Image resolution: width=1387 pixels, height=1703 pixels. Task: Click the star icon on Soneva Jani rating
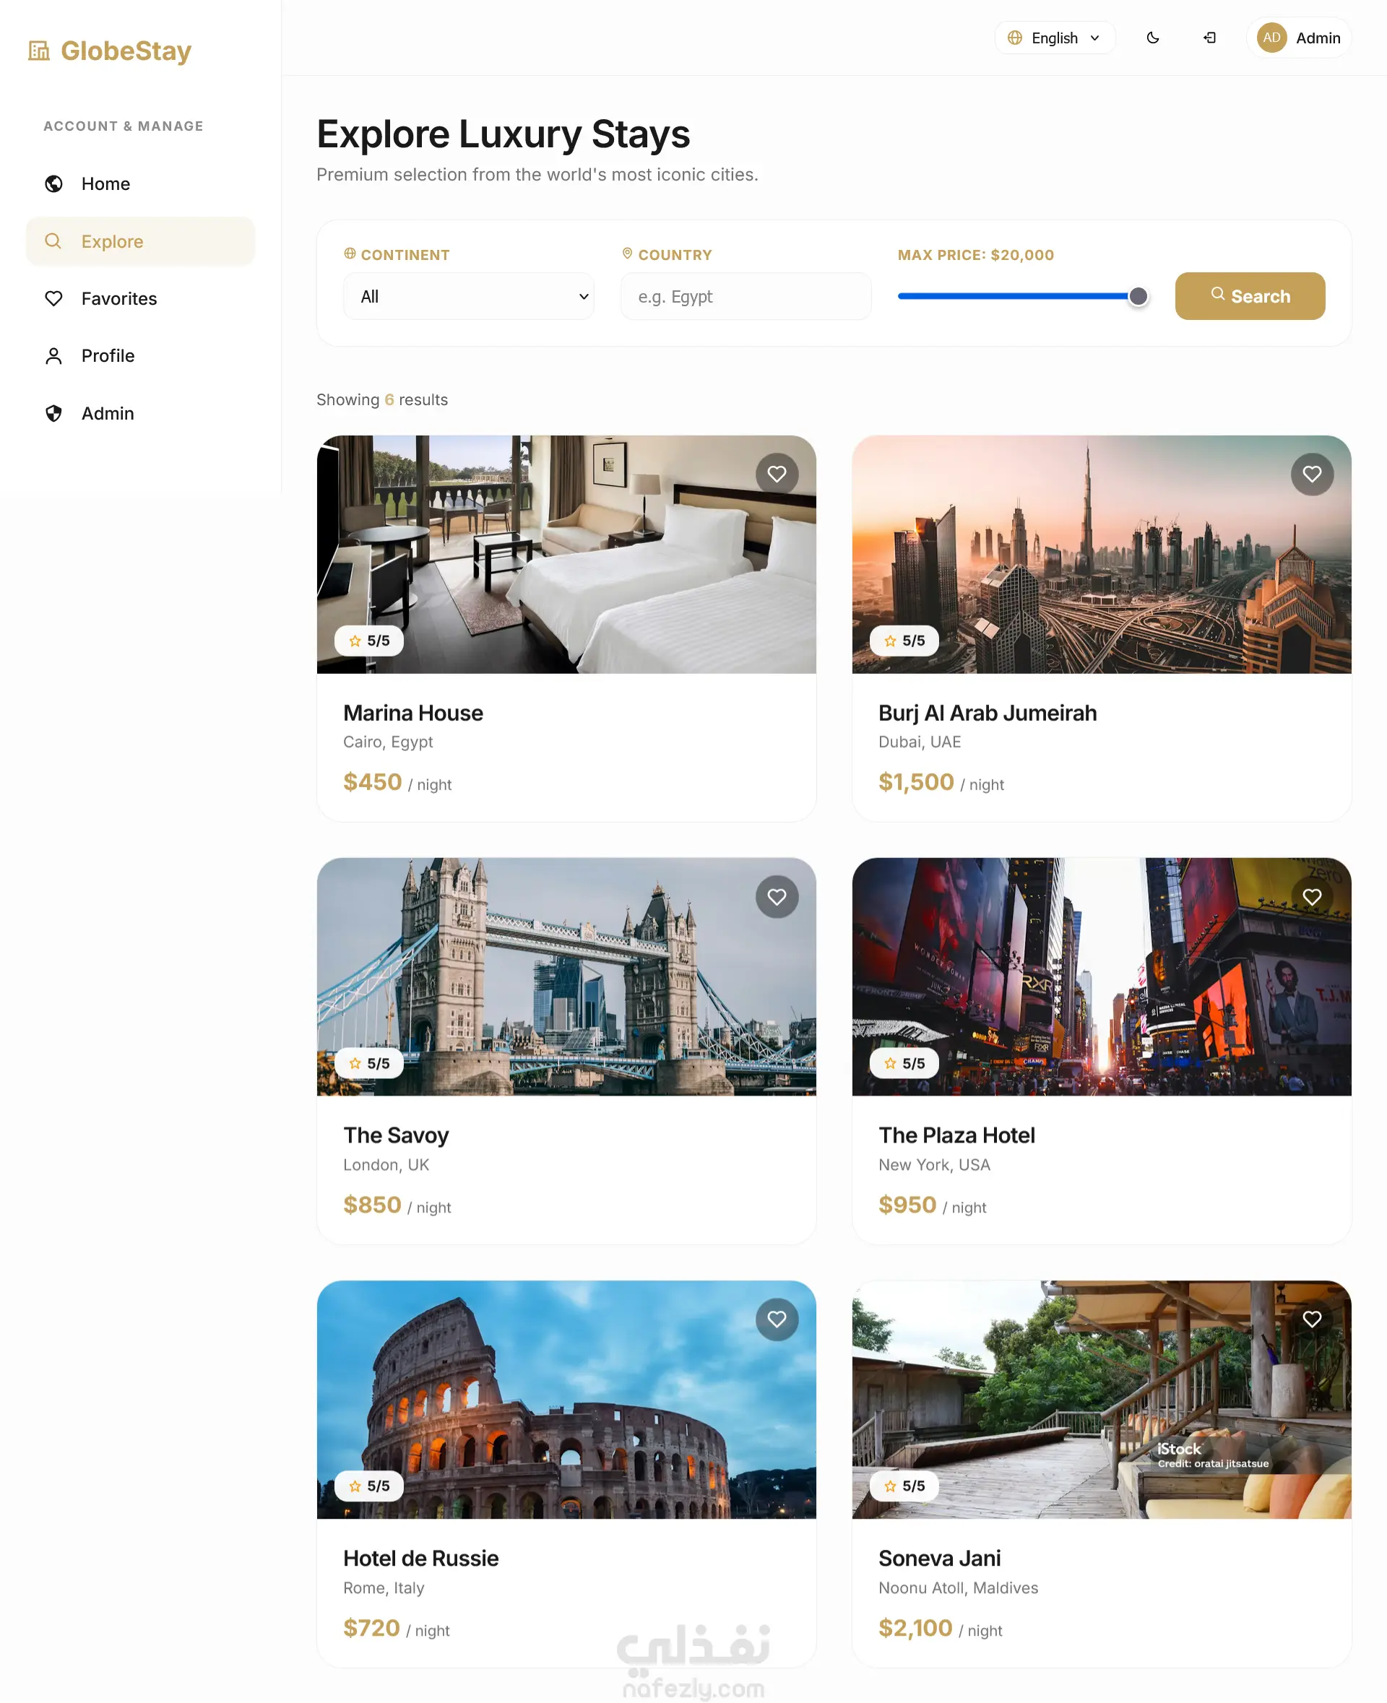[890, 1486]
